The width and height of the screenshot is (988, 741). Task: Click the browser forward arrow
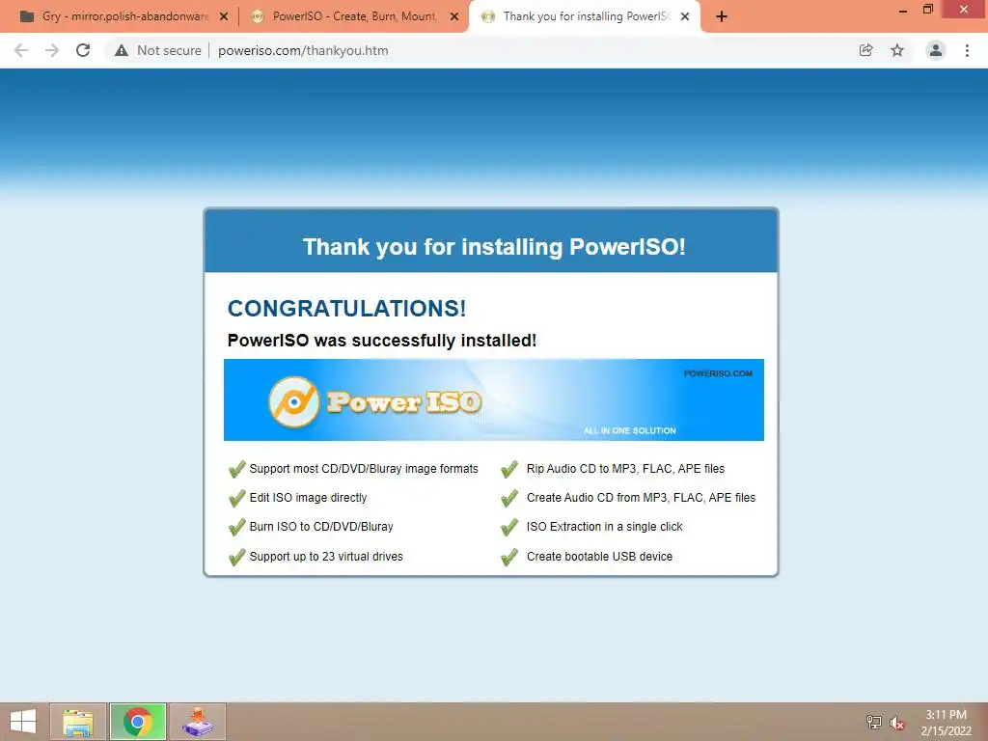(x=52, y=50)
